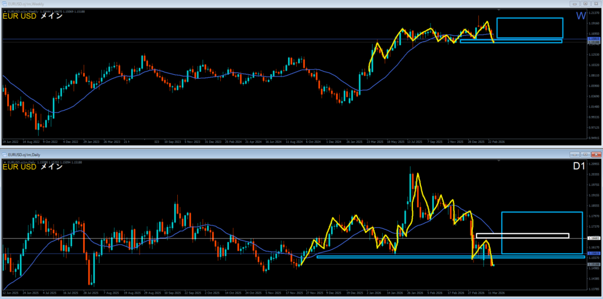Click the 1.17970 price scale value on Daily chart
Screen dimensions: 603x299
[x=593, y=217]
